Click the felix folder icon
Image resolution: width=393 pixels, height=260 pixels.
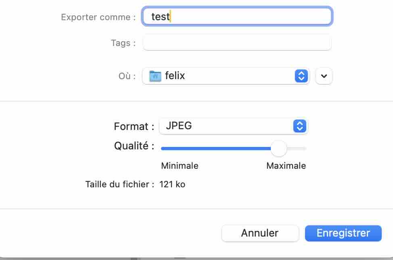(x=155, y=76)
